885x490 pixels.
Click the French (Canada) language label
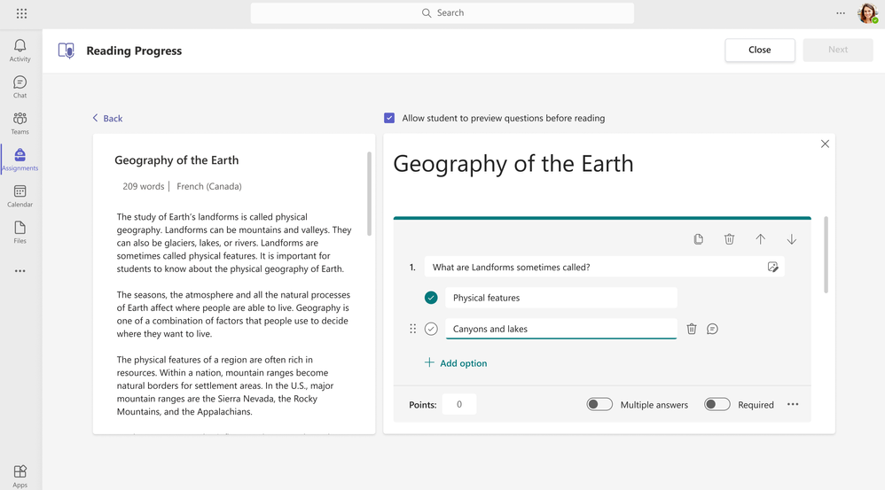click(208, 186)
